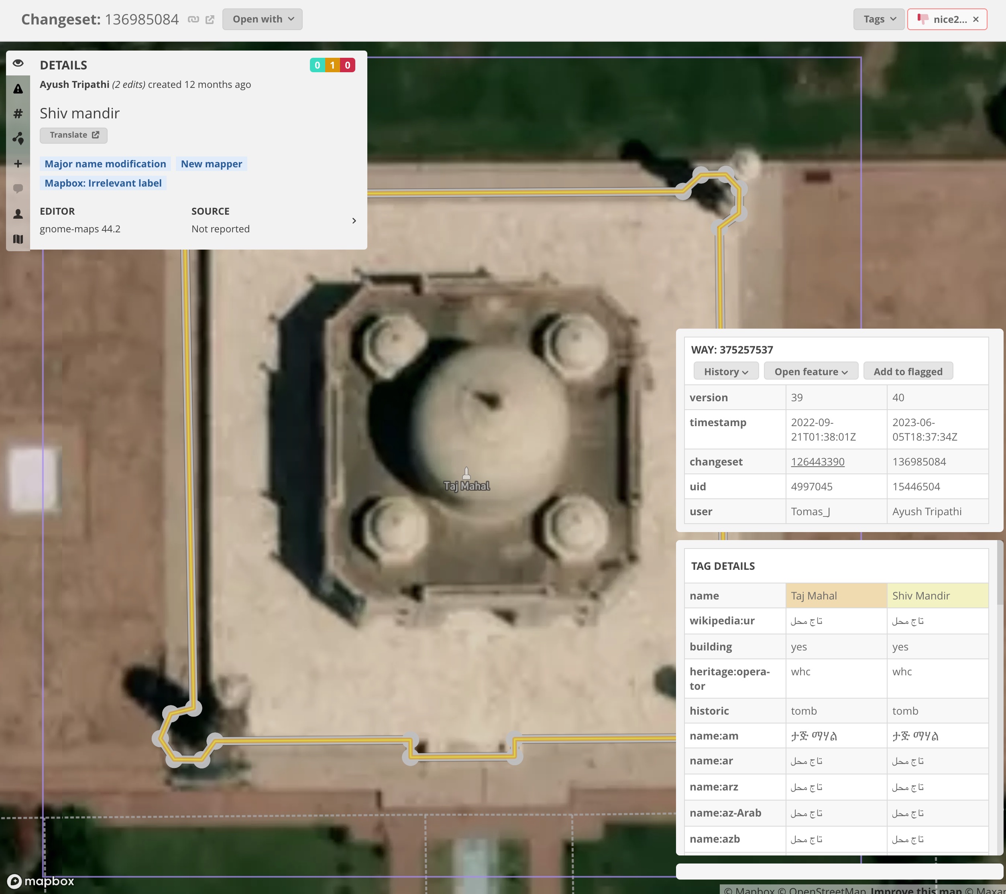The width and height of the screenshot is (1006, 894).
Task: Expand the History dropdown
Action: pos(726,372)
